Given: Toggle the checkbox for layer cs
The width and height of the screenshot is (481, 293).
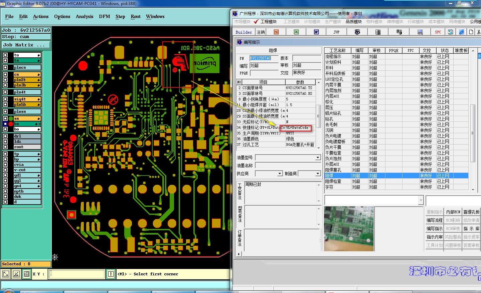Looking at the screenshot, I should point(5,74).
